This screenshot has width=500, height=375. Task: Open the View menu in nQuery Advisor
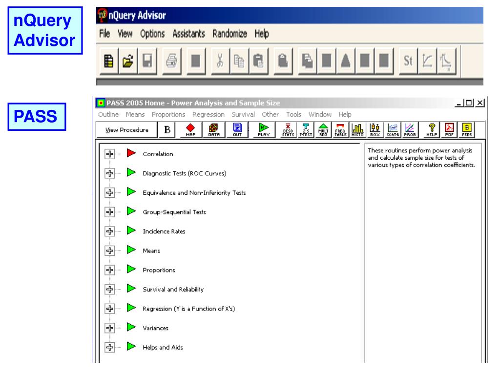pyautogui.click(x=125, y=34)
